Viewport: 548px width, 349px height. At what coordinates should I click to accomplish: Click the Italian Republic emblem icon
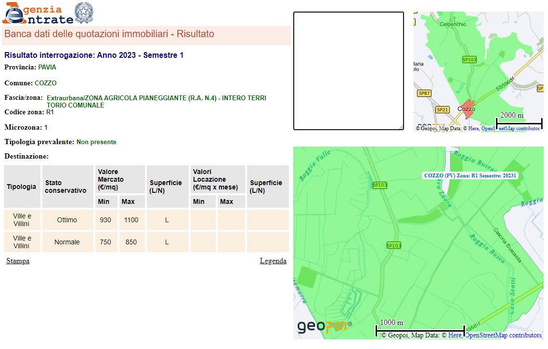pyautogui.click(x=84, y=13)
